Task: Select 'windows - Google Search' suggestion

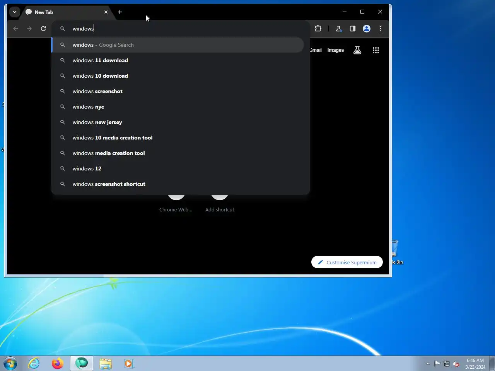Action: (x=178, y=45)
